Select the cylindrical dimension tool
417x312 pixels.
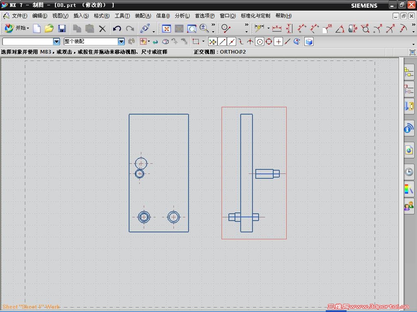353,28
